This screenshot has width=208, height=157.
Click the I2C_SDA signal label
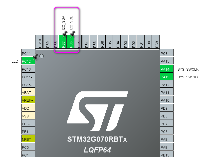coord(63,23)
